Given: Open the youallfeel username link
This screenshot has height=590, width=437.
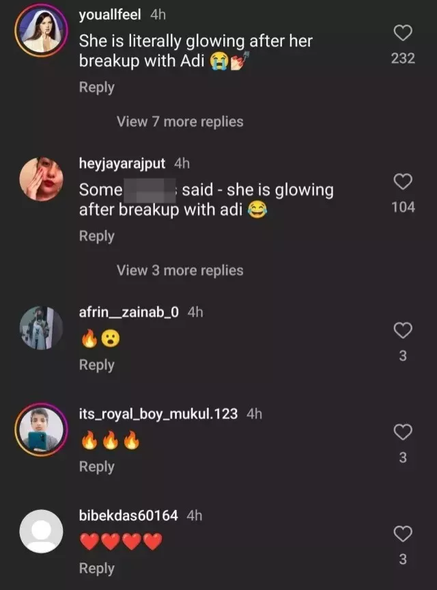Looking at the screenshot, I should [111, 14].
